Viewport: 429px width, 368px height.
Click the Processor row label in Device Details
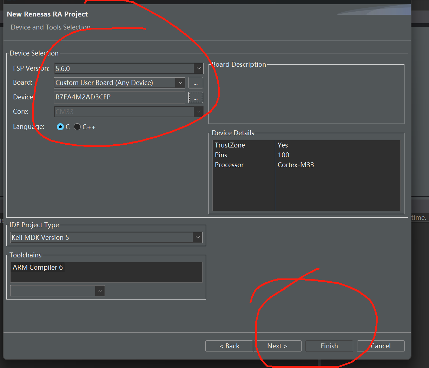(229, 165)
